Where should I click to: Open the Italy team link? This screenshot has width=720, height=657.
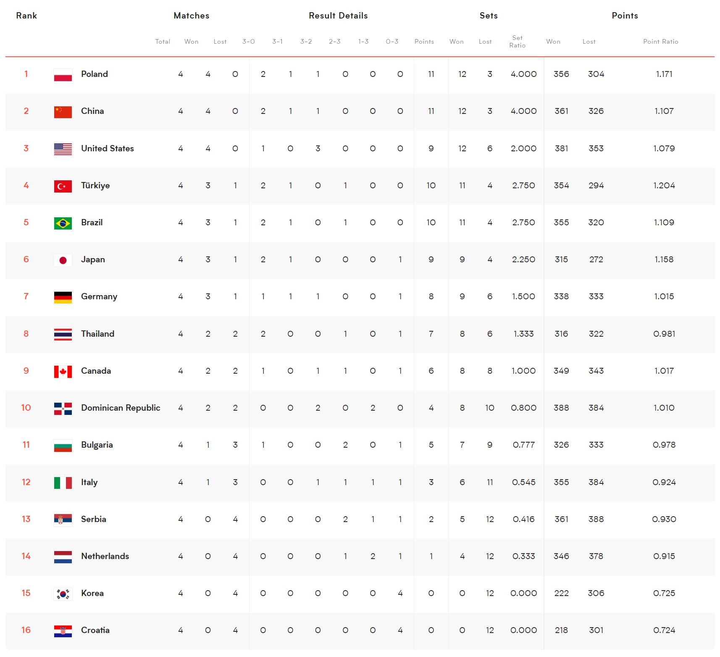point(89,482)
